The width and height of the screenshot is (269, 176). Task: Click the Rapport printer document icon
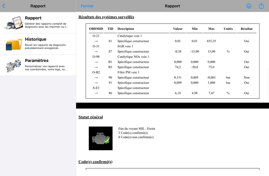[14, 22]
